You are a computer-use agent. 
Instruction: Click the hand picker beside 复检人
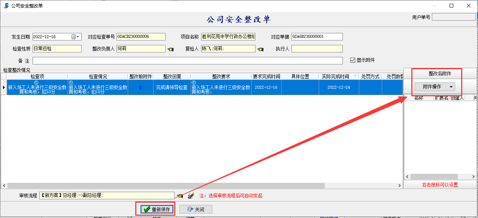[x=260, y=49]
